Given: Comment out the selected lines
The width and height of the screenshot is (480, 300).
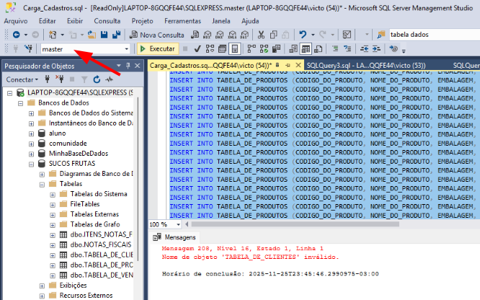Looking at the screenshot, I should [x=335, y=49].
